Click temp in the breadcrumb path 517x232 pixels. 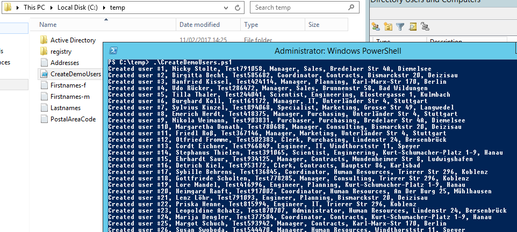coord(117,8)
